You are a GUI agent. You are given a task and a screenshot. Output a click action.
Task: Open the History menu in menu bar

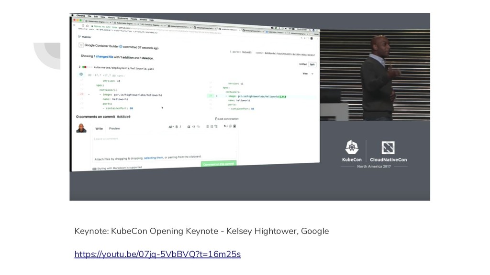pyautogui.click(x=111, y=18)
